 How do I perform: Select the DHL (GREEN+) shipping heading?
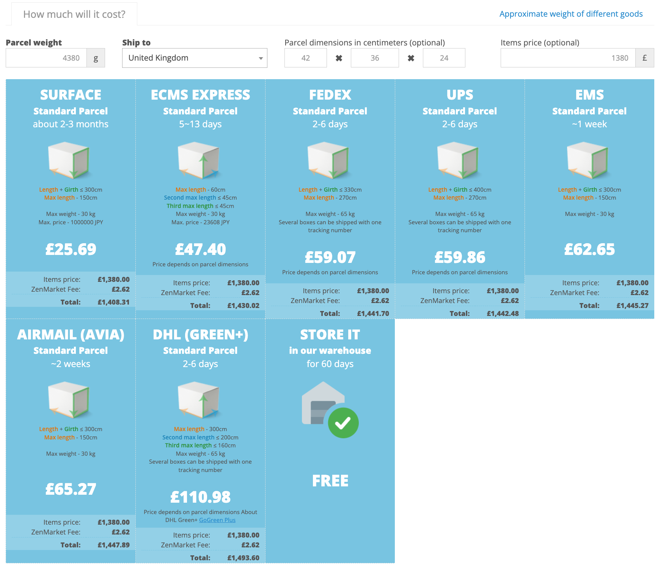tap(201, 334)
